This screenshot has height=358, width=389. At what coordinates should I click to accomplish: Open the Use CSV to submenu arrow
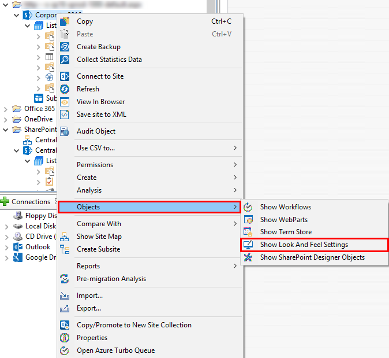[x=235, y=148]
